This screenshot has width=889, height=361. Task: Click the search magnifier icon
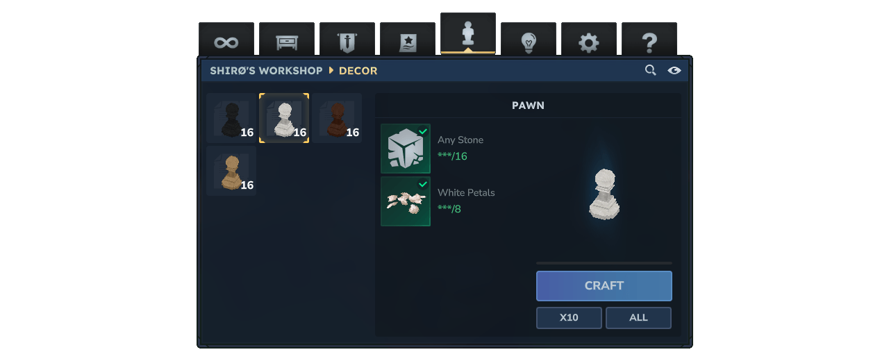(650, 70)
